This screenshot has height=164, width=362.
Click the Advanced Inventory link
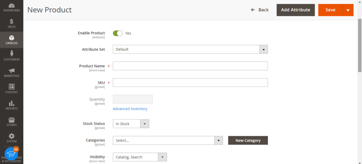[130, 109]
